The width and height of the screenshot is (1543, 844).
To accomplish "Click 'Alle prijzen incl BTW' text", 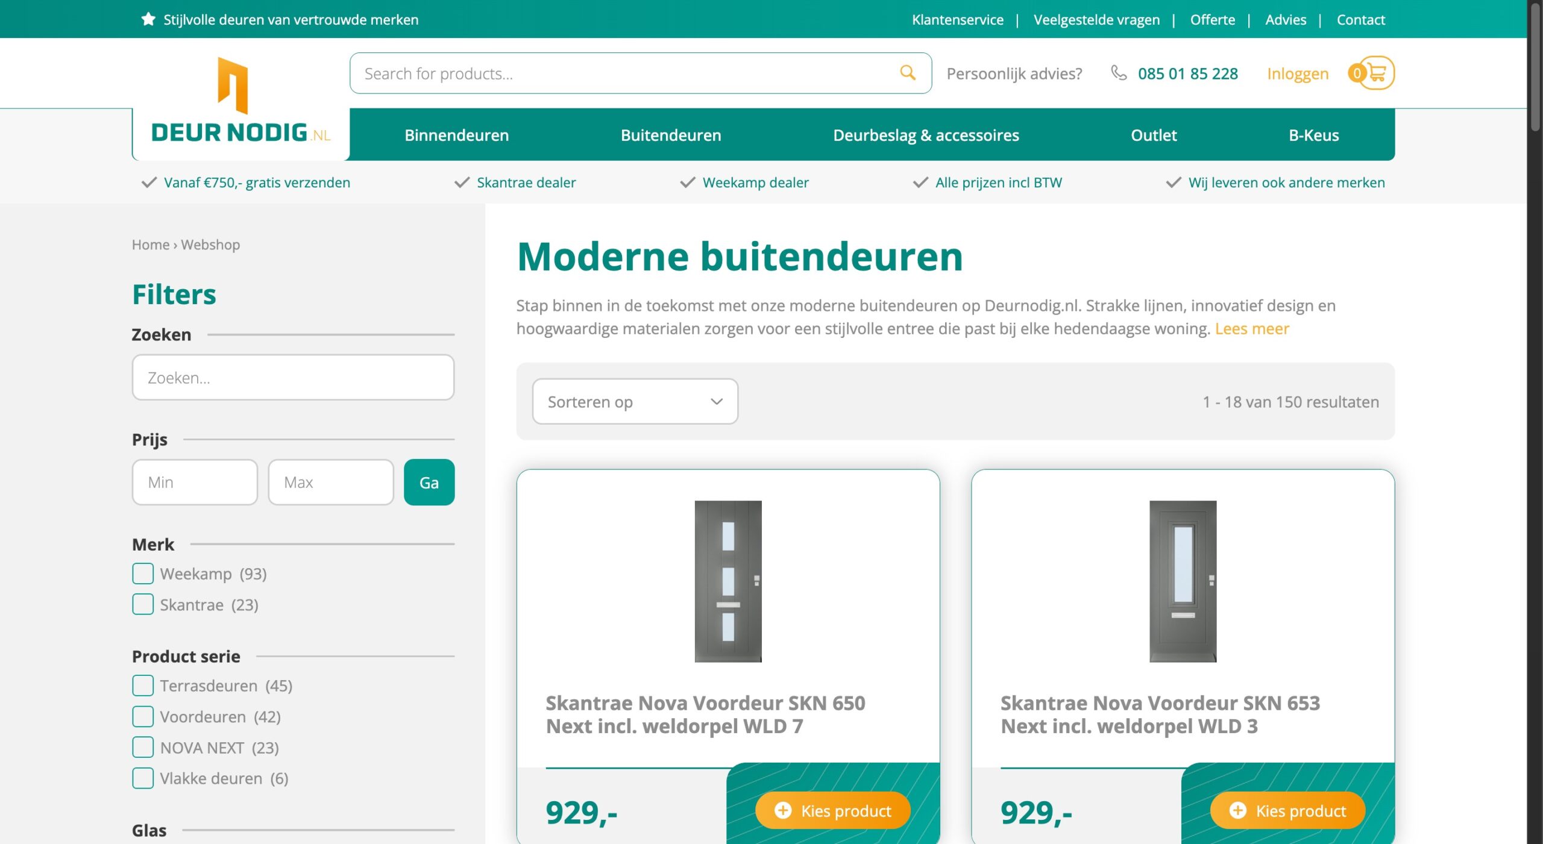I will [999, 183].
